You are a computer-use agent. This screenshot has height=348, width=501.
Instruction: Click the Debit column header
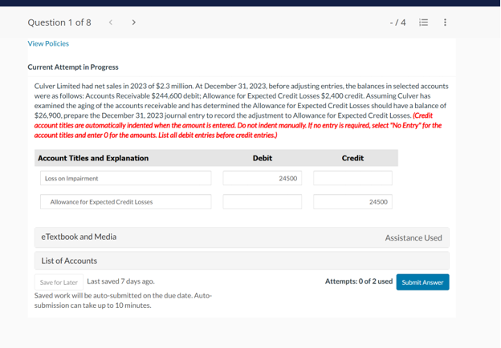coord(263,158)
